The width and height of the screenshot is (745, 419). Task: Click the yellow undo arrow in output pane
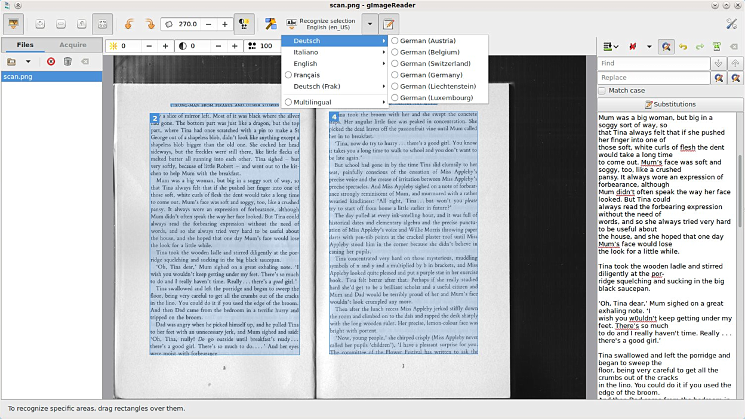coord(683,47)
